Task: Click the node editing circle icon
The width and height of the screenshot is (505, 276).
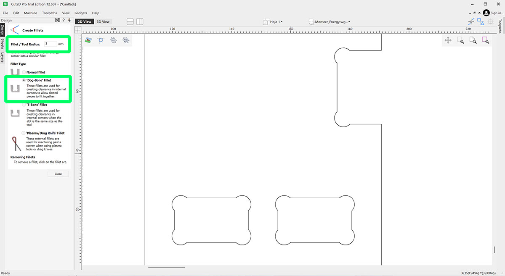Action: (x=101, y=40)
